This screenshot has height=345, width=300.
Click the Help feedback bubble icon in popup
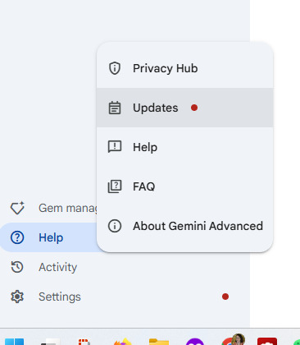point(115,147)
